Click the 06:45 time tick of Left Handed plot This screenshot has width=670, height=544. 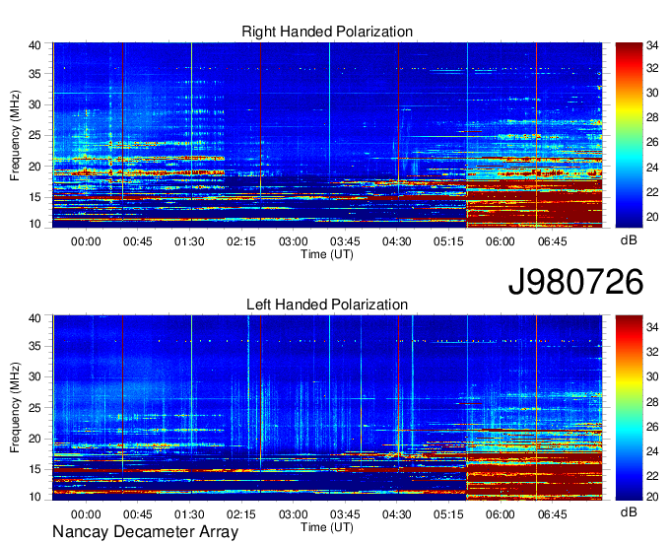pyautogui.click(x=552, y=514)
